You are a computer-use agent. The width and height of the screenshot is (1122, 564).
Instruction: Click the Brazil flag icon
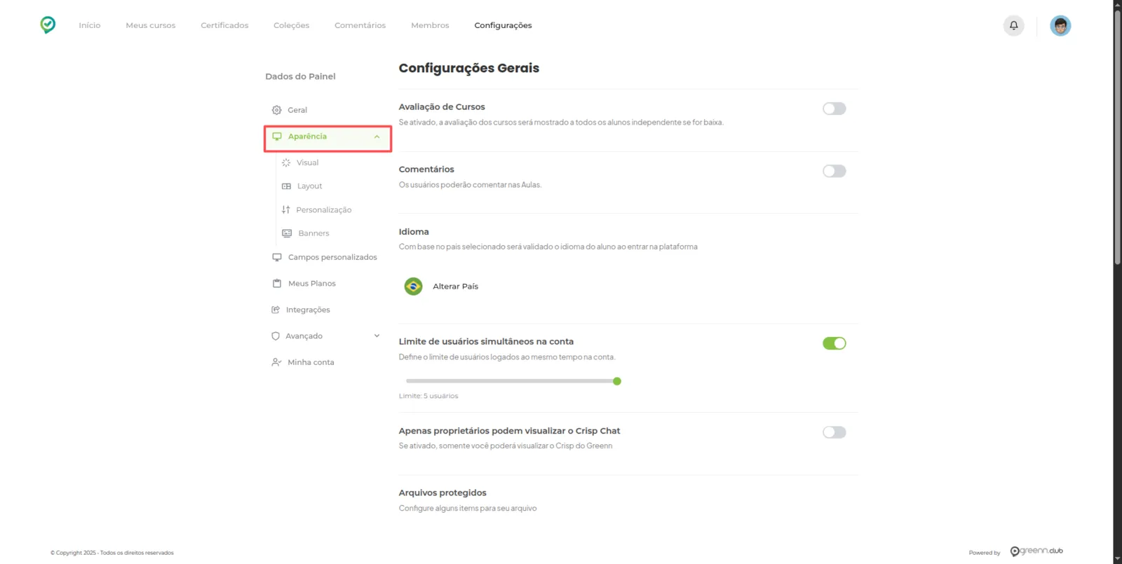(414, 287)
